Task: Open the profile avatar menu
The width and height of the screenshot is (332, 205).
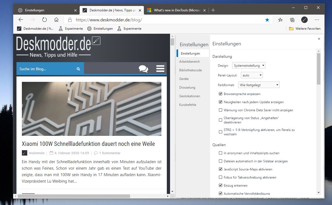Action: [304, 20]
